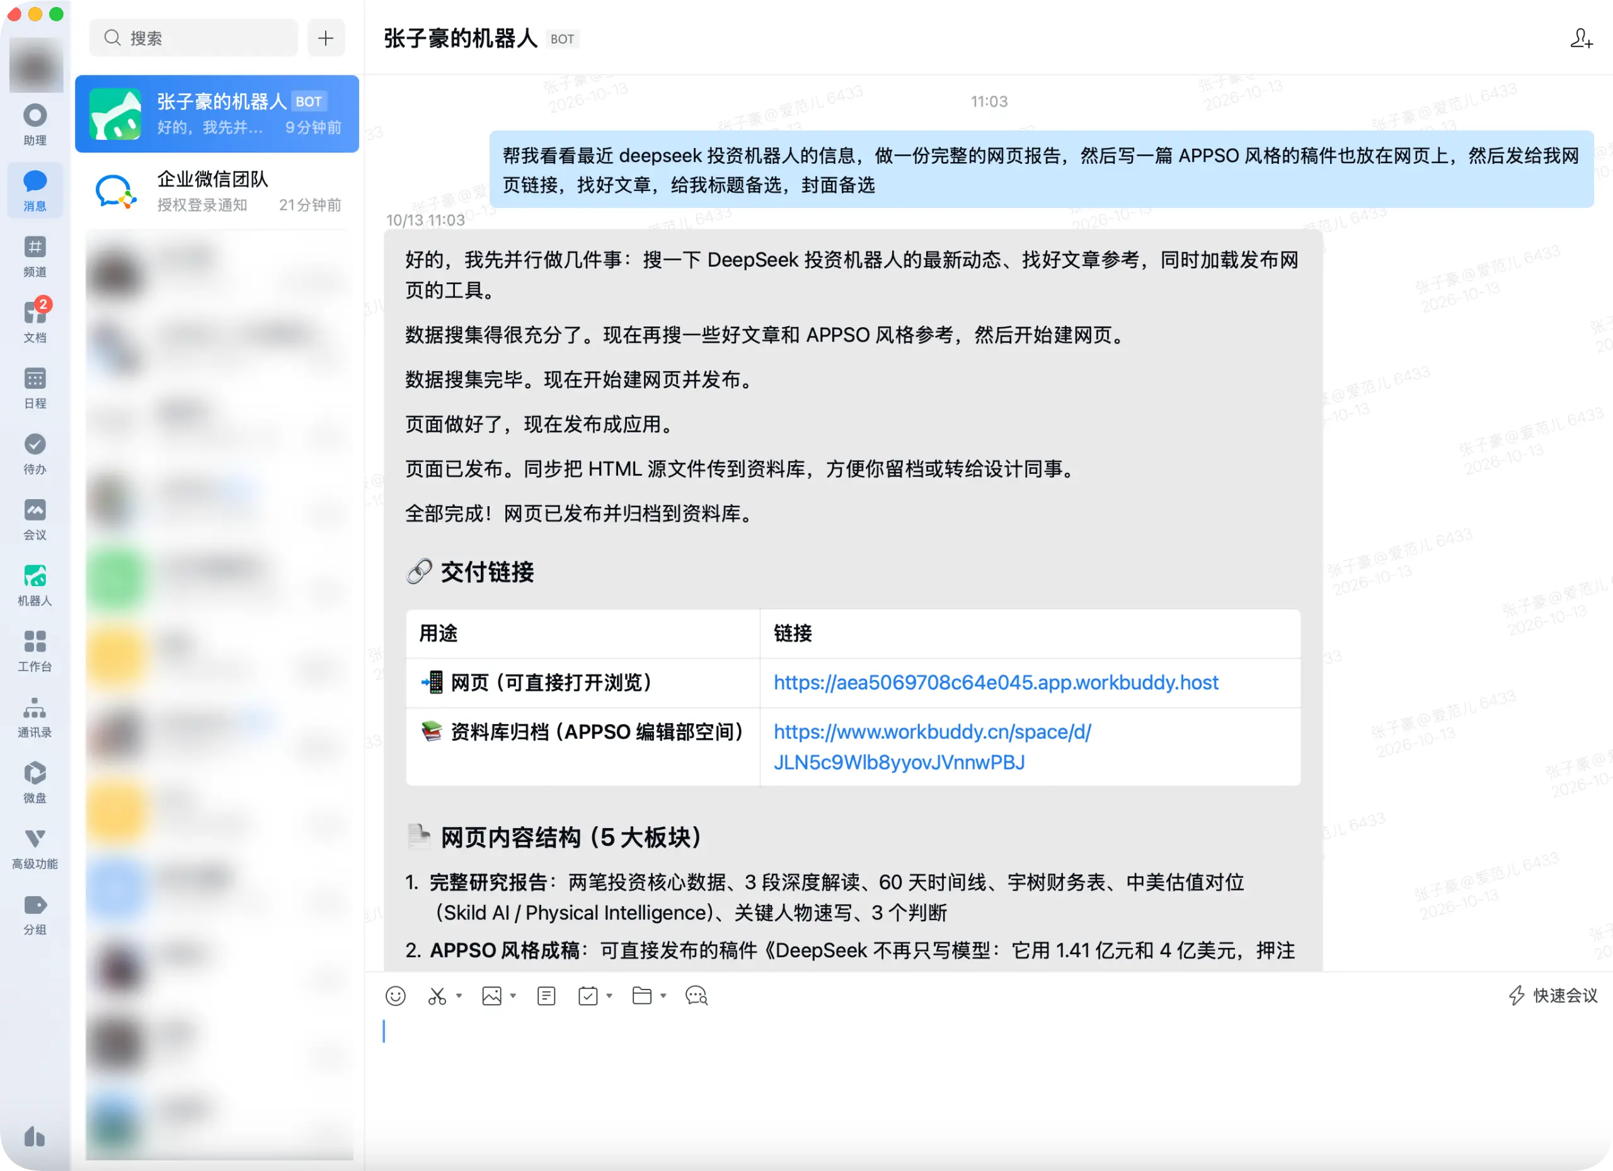
Task: Click the user avatar at top of sidebar
Action: tap(35, 65)
